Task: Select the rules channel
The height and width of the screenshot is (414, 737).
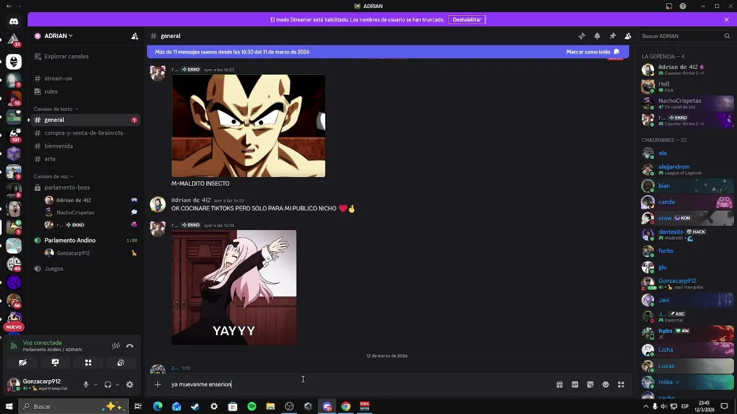Action: click(x=85, y=91)
